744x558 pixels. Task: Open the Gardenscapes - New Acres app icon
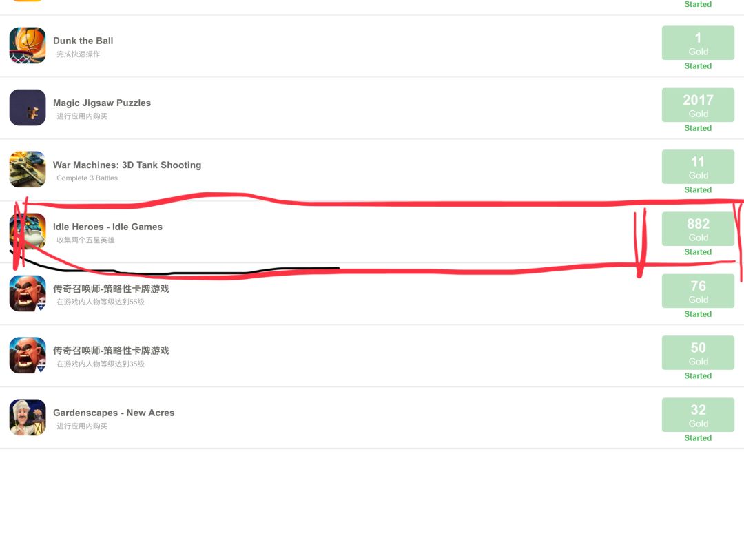coord(28,417)
